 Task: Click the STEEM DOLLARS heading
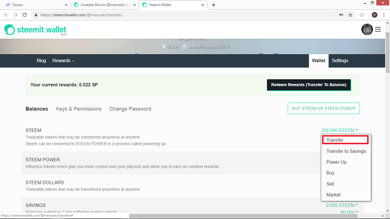click(44, 182)
